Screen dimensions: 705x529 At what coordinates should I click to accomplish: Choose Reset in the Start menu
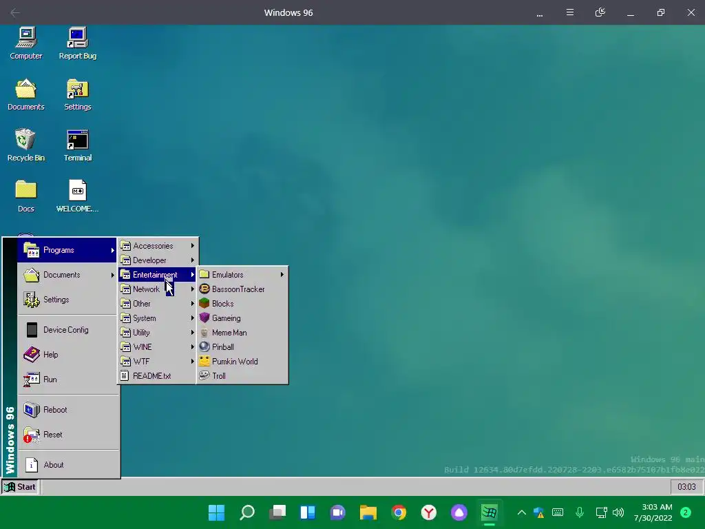68,435
